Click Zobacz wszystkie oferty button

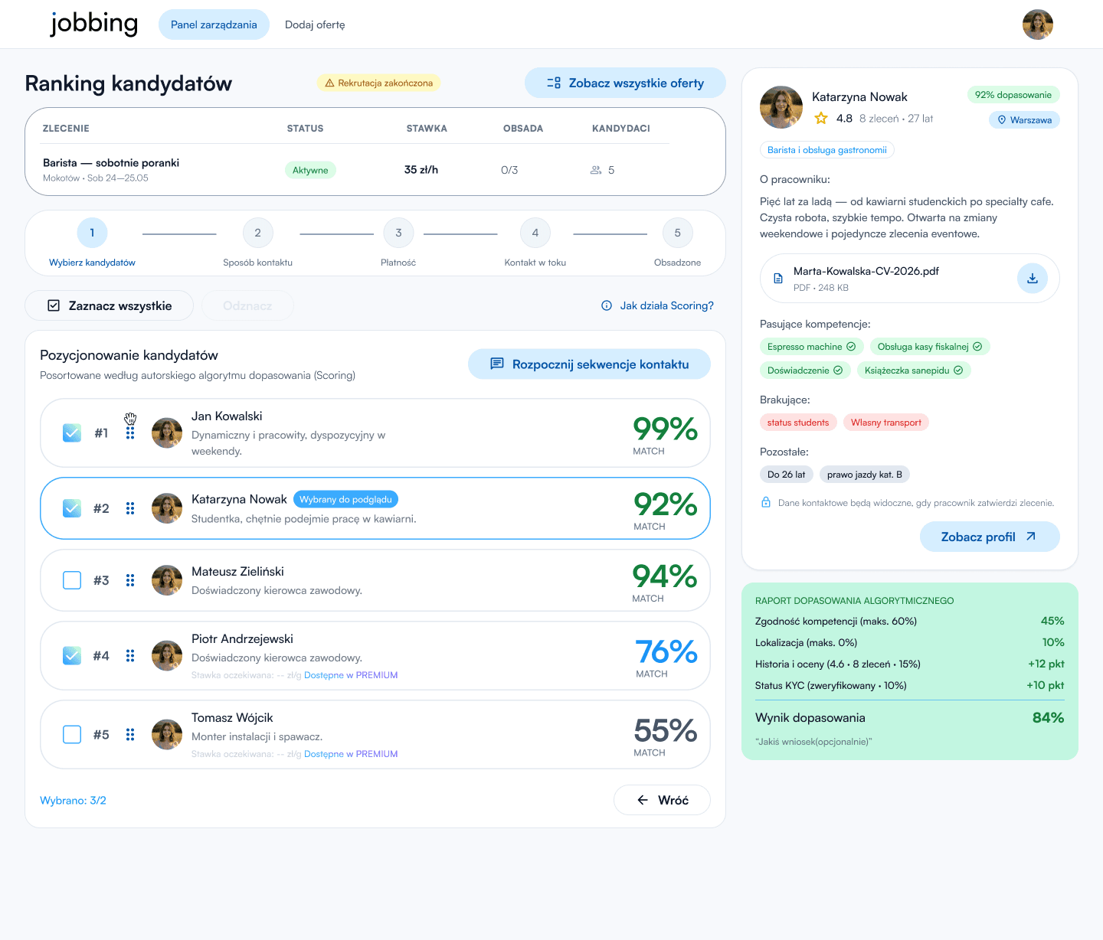625,83
